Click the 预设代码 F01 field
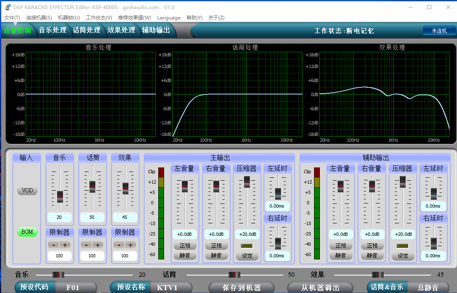 click(76, 287)
